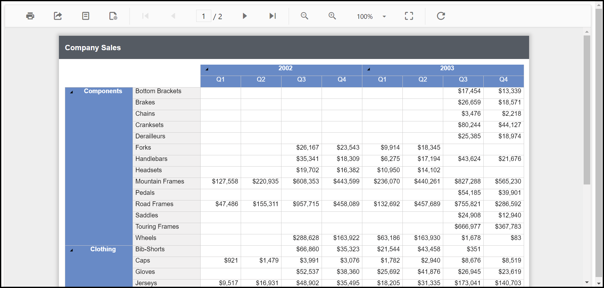
Task: Click the 2003 year header text
Action: click(x=447, y=68)
